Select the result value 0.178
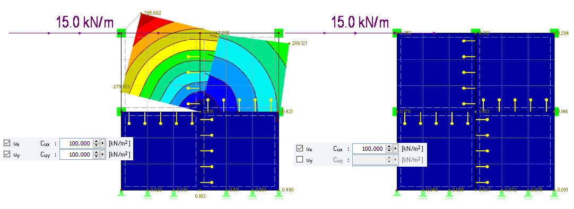Image resolution: width=574 pixels, height=209 pixels. point(406,112)
